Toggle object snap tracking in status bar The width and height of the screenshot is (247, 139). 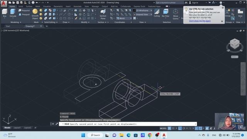(196, 128)
